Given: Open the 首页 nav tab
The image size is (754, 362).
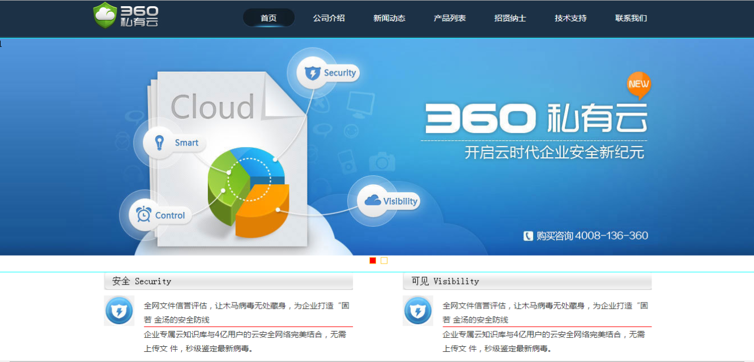Looking at the screenshot, I should [x=269, y=18].
